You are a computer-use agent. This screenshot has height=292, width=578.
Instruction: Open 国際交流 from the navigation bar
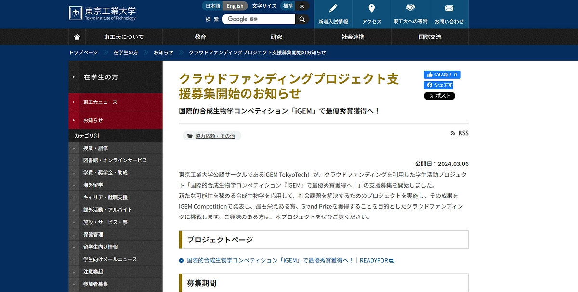point(430,37)
